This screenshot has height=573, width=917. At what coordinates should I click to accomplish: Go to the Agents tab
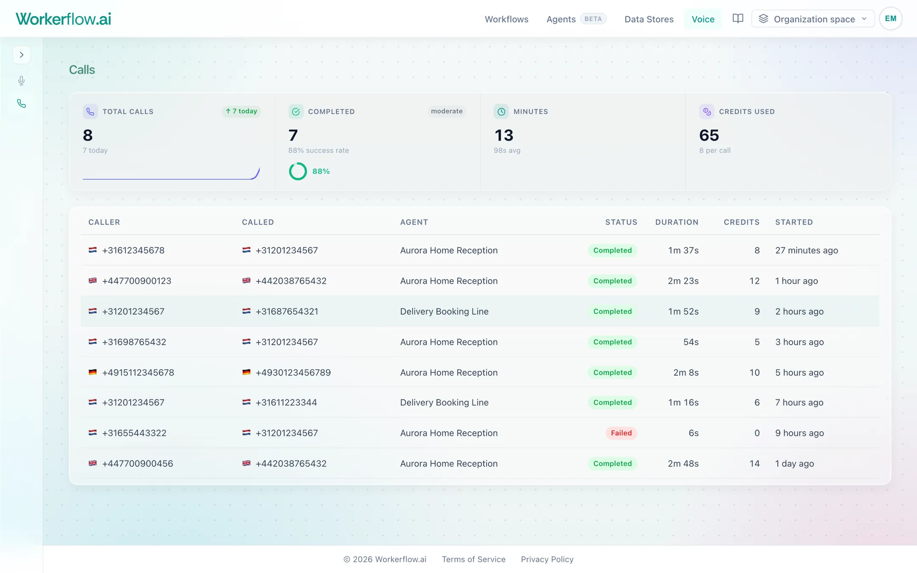pos(561,19)
